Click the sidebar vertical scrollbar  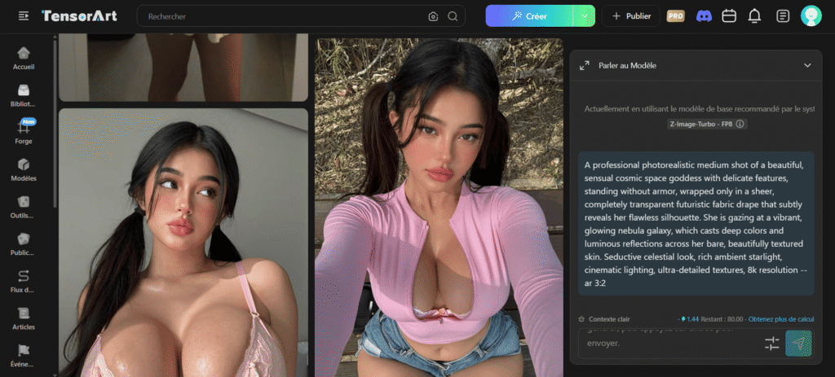coord(55,122)
